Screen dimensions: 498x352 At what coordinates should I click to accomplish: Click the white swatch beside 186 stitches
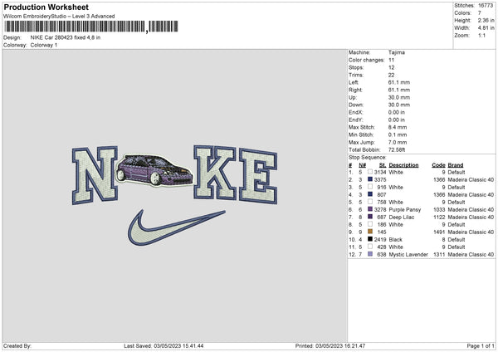point(370,224)
